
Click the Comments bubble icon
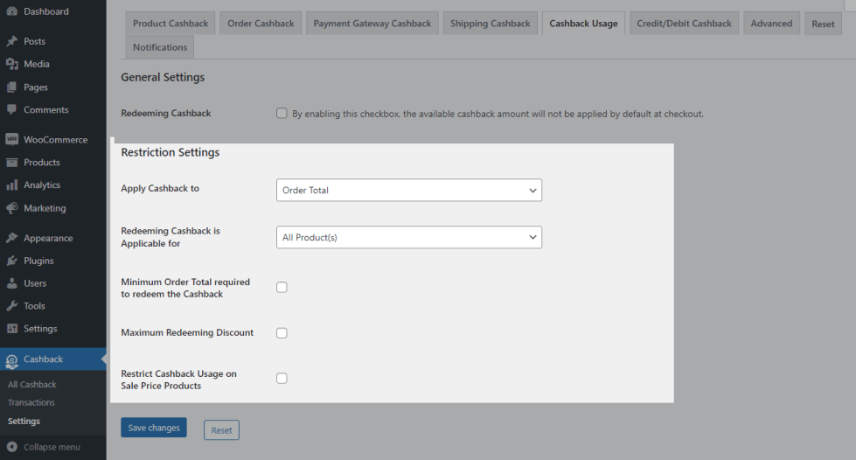pyautogui.click(x=12, y=110)
